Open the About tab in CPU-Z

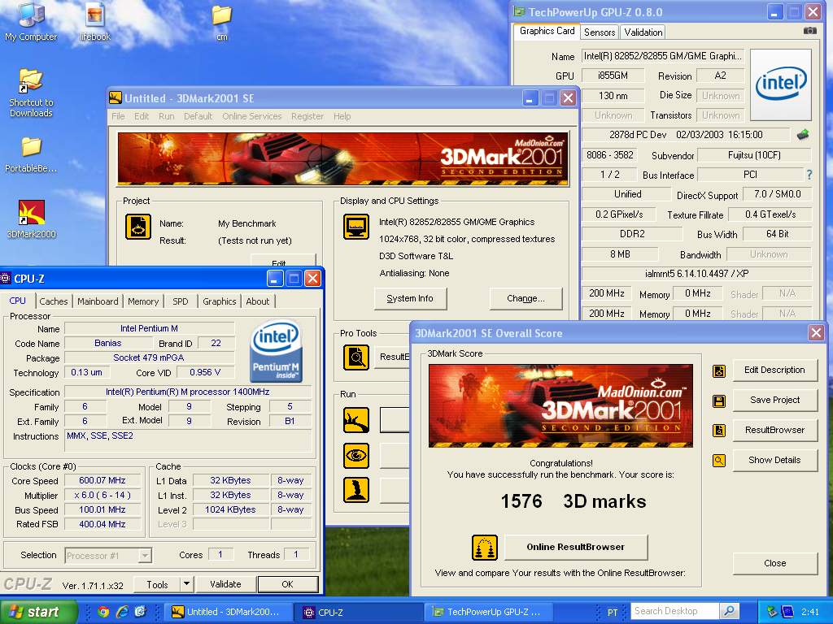[x=258, y=301]
